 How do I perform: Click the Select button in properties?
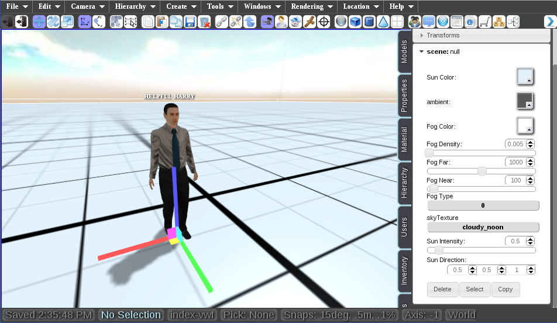click(x=475, y=289)
